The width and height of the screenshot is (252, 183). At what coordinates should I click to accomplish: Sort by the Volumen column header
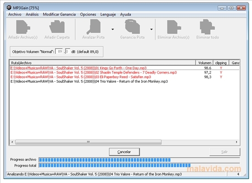(x=204, y=63)
